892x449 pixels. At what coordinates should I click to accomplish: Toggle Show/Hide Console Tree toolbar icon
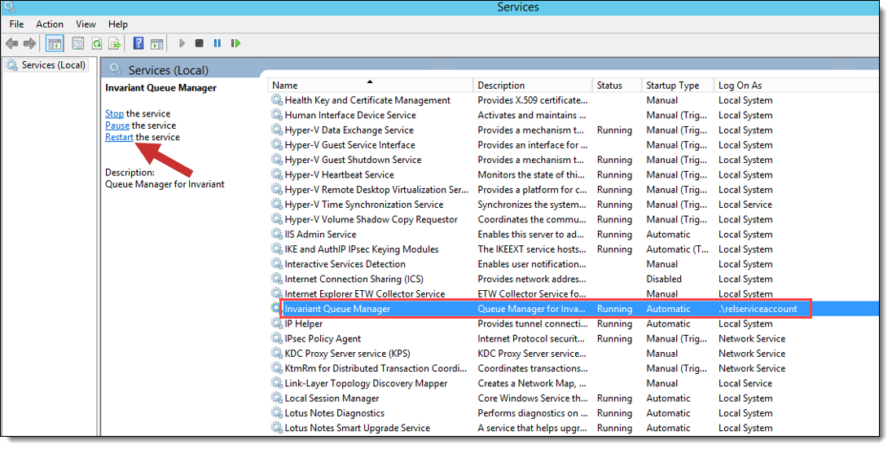[x=55, y=43]
